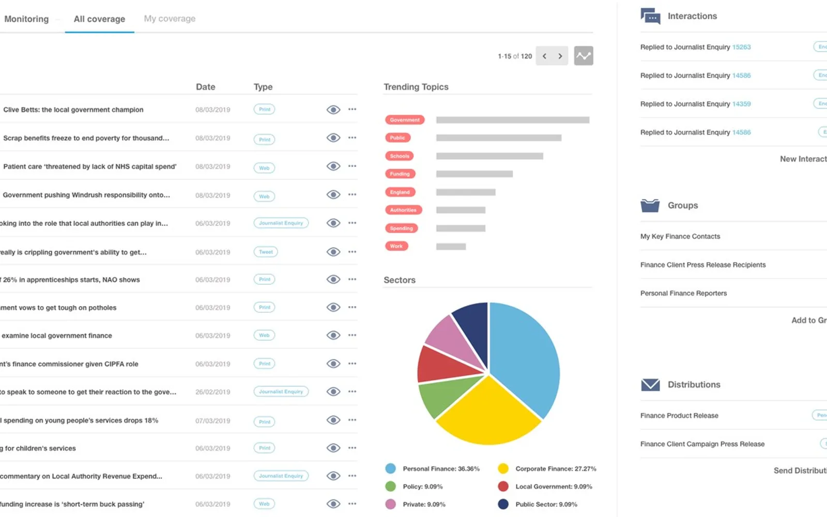Toggle eye icon for Patient care NHS article
This screenshot has height=517, width=827.
point(333,166)
